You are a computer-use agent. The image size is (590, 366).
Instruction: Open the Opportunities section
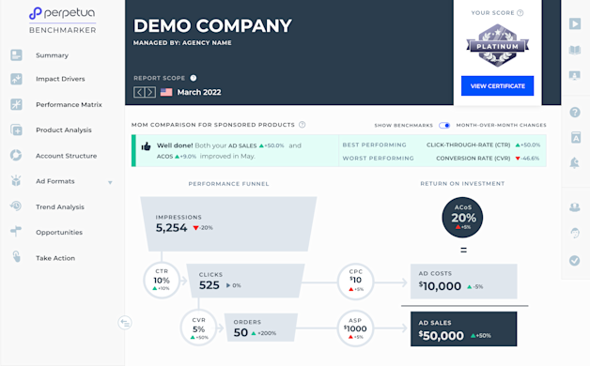(59, 232)
